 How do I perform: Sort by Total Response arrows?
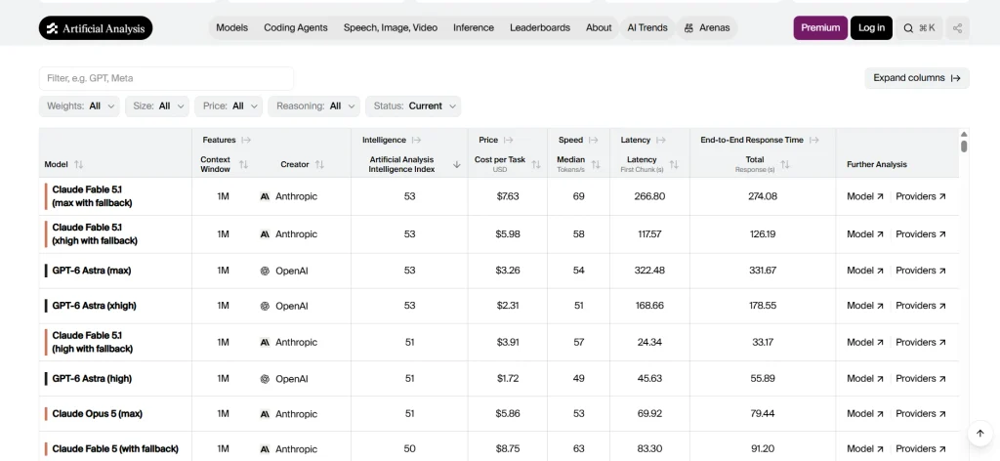[x=785, y=164]
